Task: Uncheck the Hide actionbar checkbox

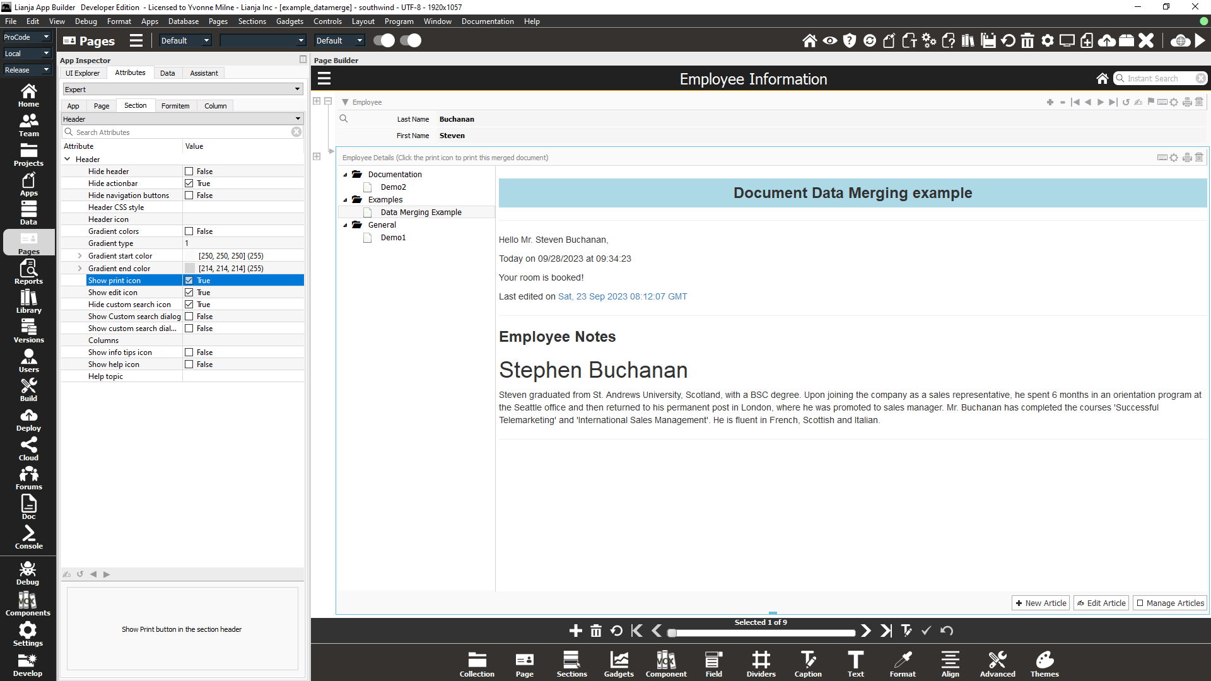Action: click(x=189, y=183)
